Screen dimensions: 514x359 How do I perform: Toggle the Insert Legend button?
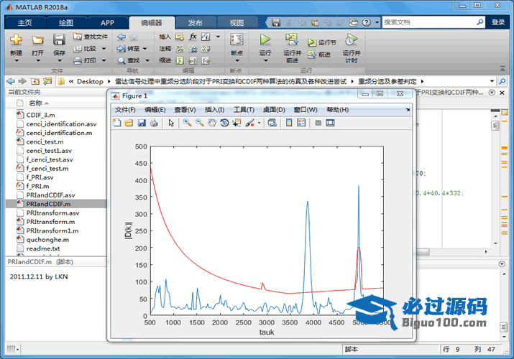click(300, 123)
